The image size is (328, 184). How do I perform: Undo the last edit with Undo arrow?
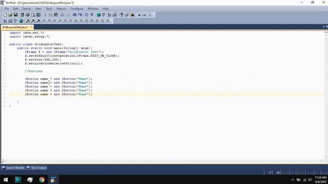63,15
